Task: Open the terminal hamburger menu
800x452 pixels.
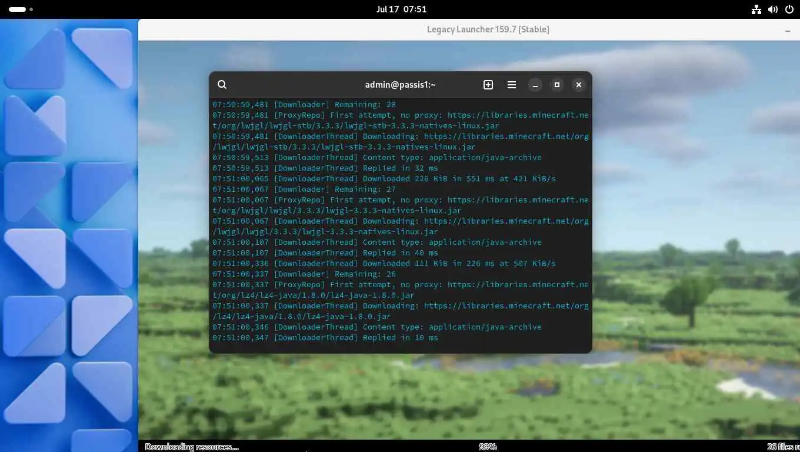Action: point(512,85)
